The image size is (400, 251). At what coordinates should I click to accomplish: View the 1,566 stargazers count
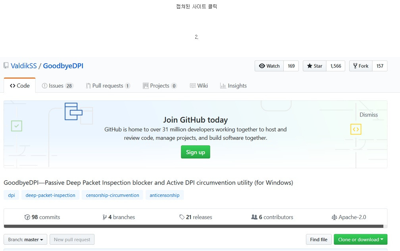coord(336,66)
